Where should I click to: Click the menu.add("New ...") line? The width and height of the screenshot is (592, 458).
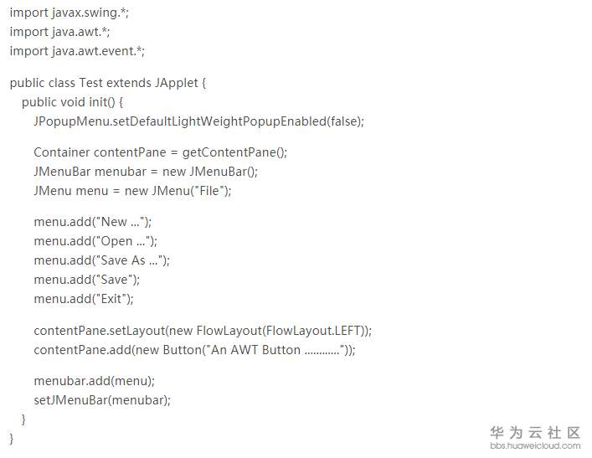coord(93,222)
